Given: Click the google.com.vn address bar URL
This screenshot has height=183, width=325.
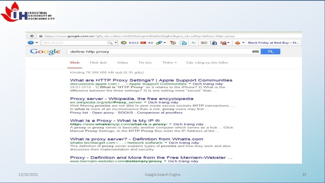Looking at the screenshot, I should tap(140, 36).
